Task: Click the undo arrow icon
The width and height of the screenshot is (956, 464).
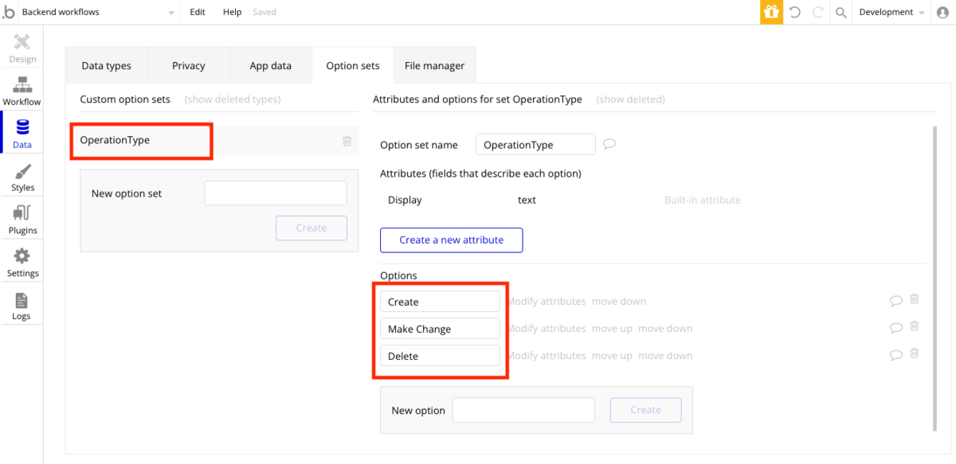Action: click(794, 12)
